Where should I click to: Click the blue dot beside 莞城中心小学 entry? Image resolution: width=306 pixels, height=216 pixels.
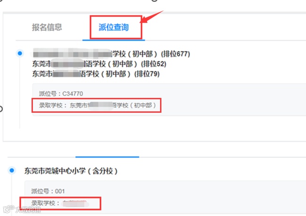pyautogui.click(x=12, y=170)
